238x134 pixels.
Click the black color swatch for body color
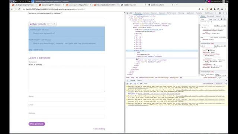pos(209,51)
